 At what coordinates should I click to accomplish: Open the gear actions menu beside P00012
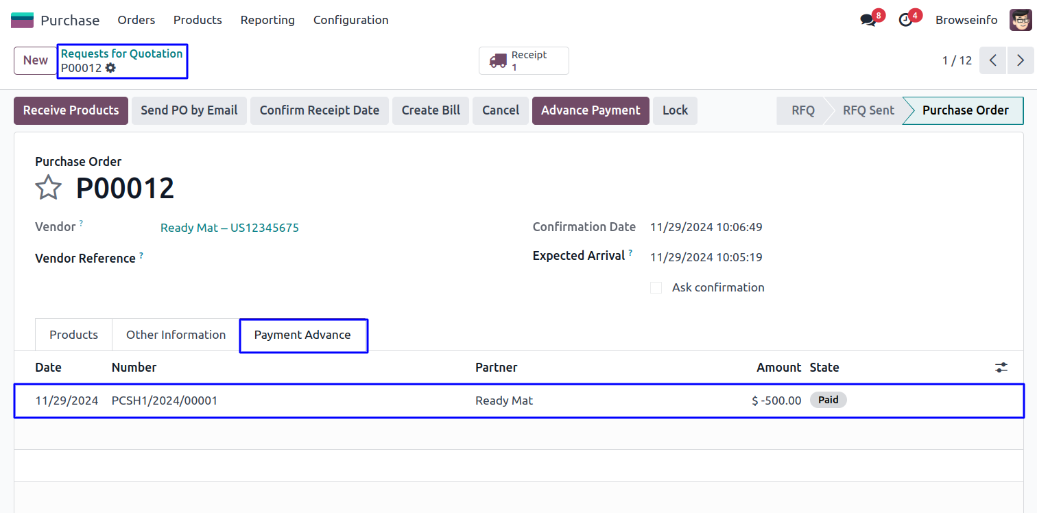[x=110, y=68]
